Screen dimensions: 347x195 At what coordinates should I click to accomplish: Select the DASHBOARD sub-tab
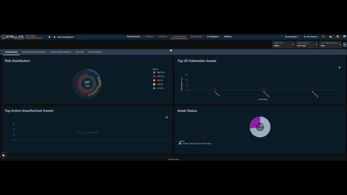point(11,52)
